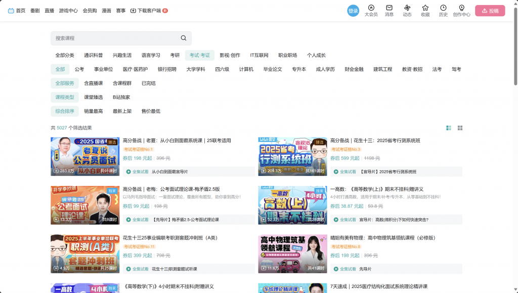Sort by 售价最低
This screenshot has width=518, height=293.
click(x=151, y=111)
